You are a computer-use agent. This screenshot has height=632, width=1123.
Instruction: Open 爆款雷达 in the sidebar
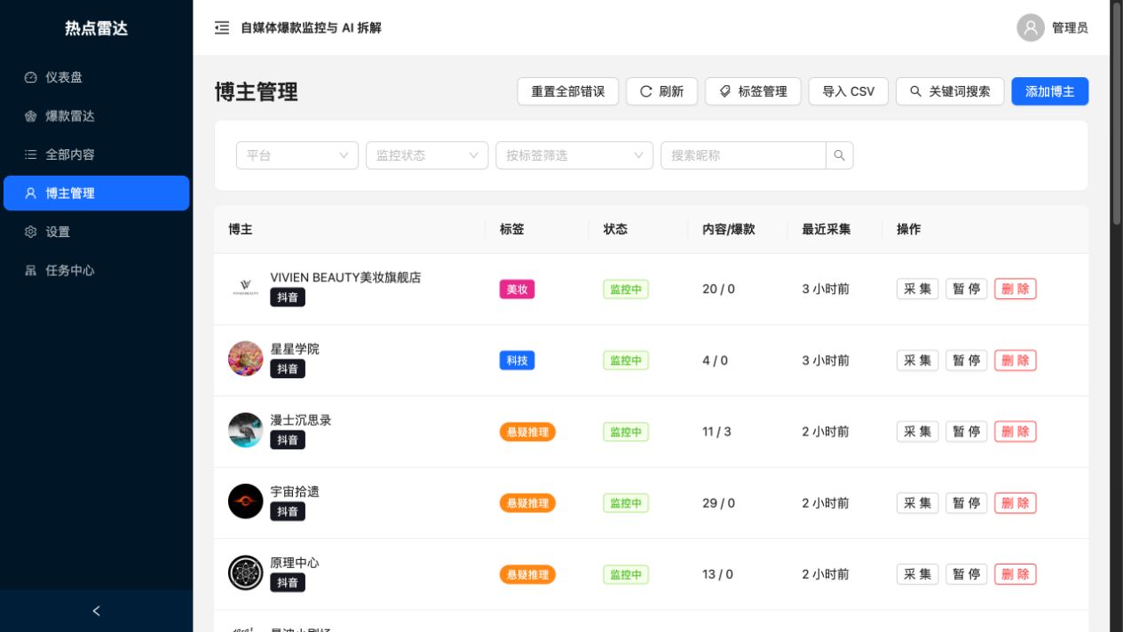point(96,116)
